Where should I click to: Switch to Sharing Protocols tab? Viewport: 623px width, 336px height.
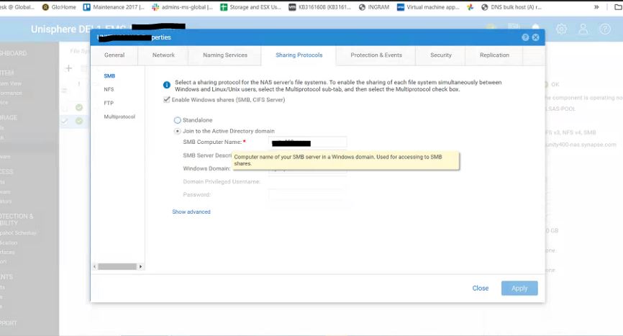coord(299,55)
